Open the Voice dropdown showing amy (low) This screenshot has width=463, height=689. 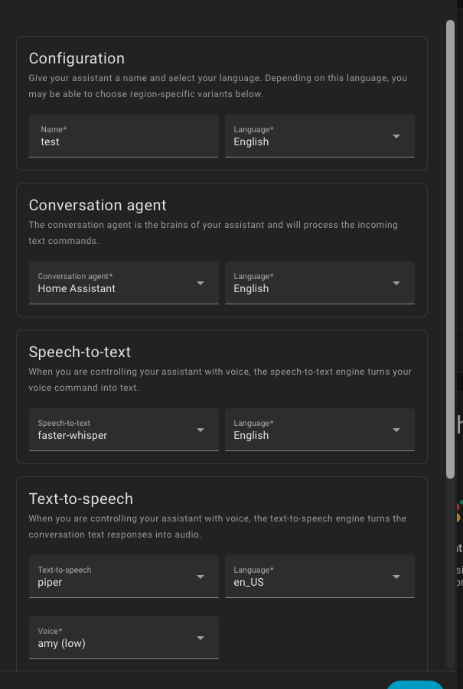(115, 638)
